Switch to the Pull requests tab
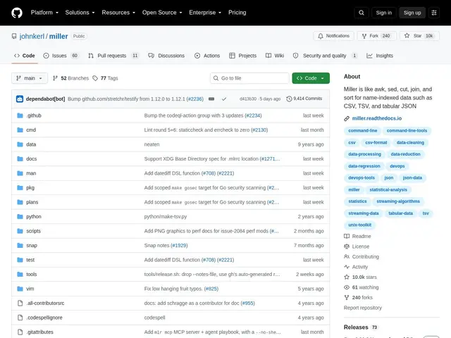Screen dimensions: 451x338 [113, 56]
